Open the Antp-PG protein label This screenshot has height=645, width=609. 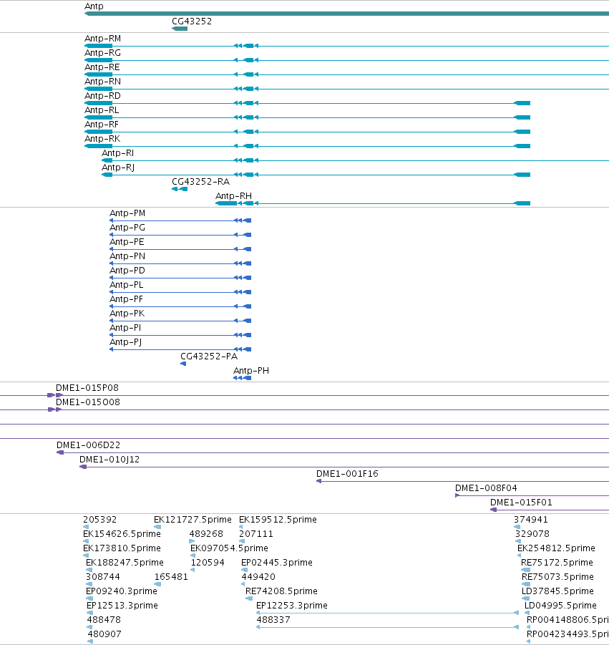pyautogui.click(x=127, y=228)
